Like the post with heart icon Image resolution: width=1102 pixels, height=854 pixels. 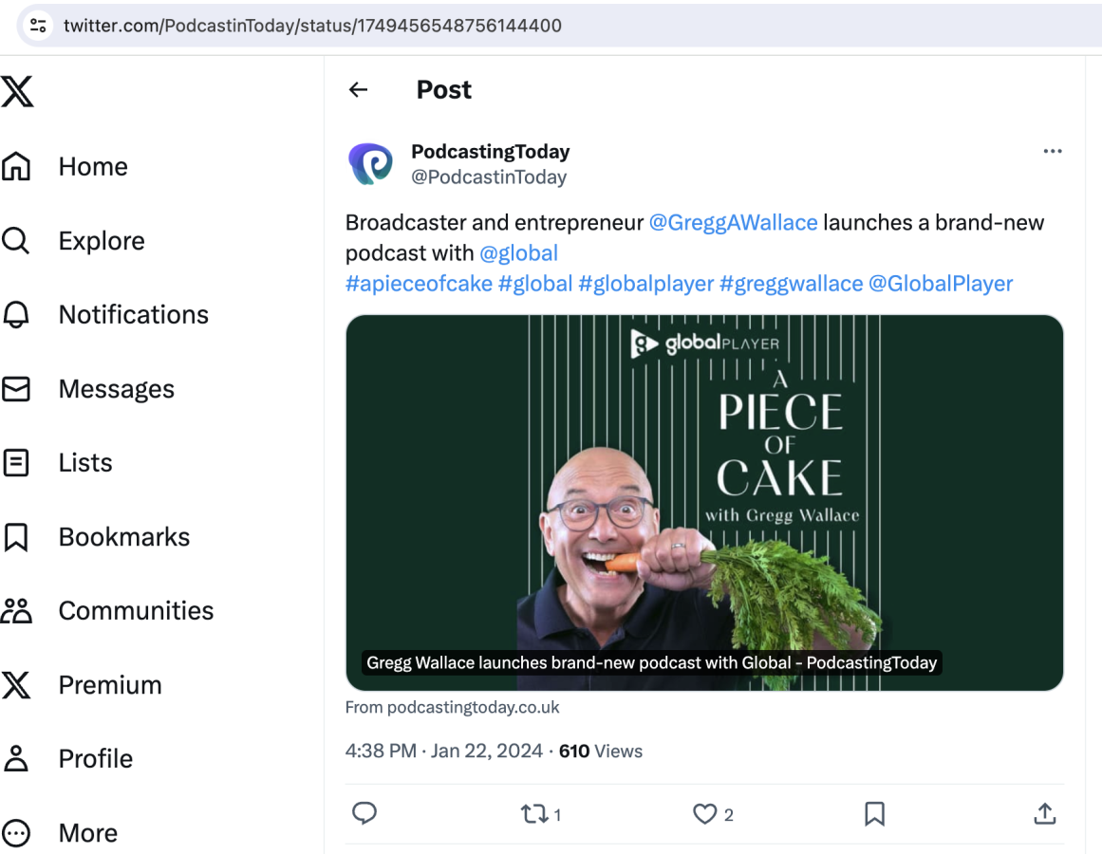coord(704,814)
